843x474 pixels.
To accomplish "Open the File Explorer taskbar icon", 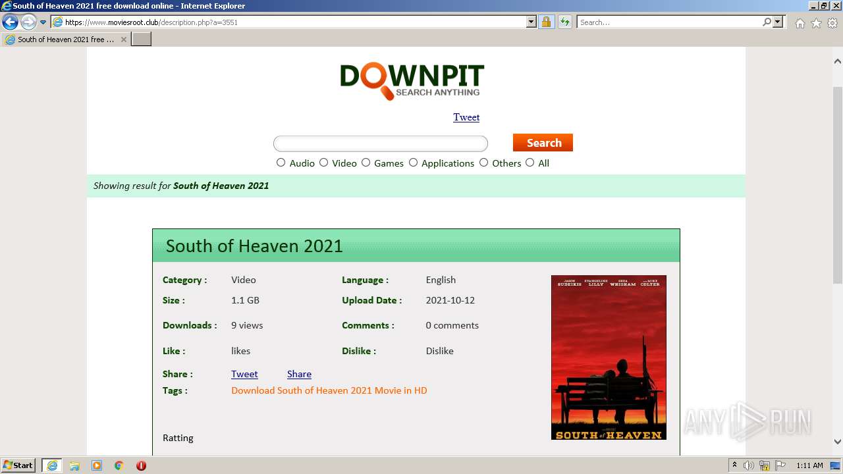I will [x=74, y=465].
